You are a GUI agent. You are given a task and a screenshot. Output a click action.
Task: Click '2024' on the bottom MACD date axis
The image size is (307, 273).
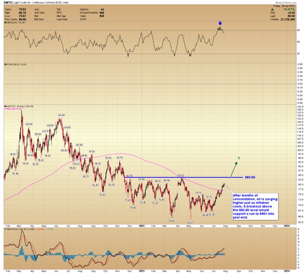287,271
